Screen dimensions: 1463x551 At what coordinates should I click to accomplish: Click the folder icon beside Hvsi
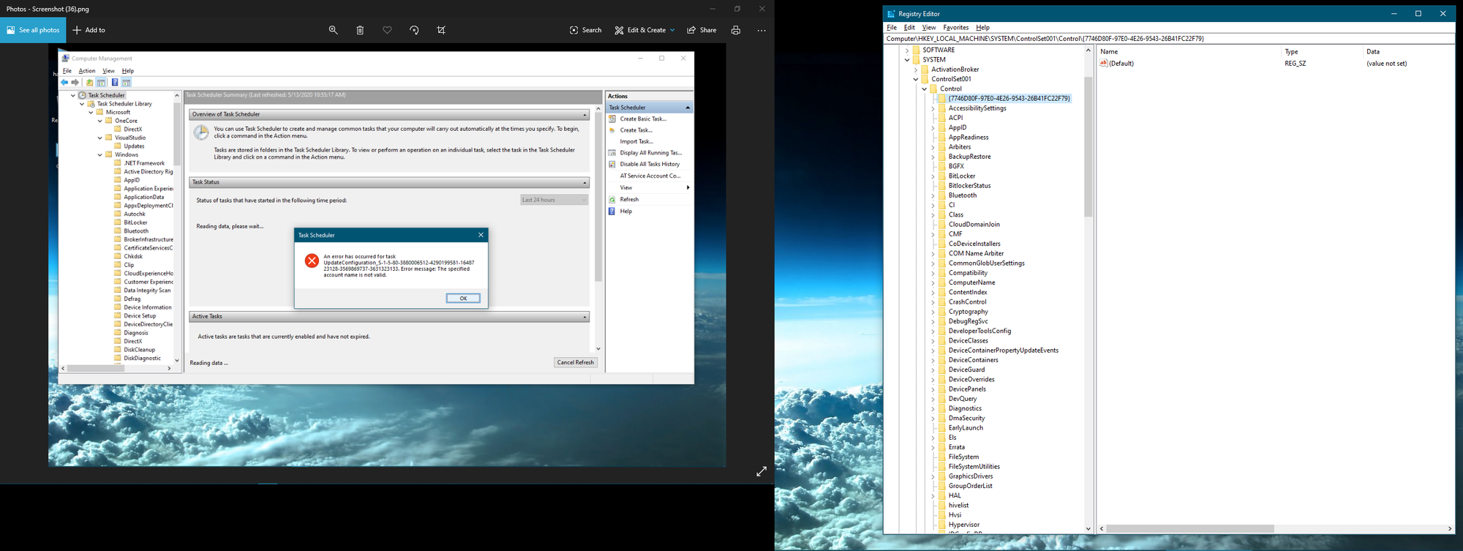pos(942,515)
